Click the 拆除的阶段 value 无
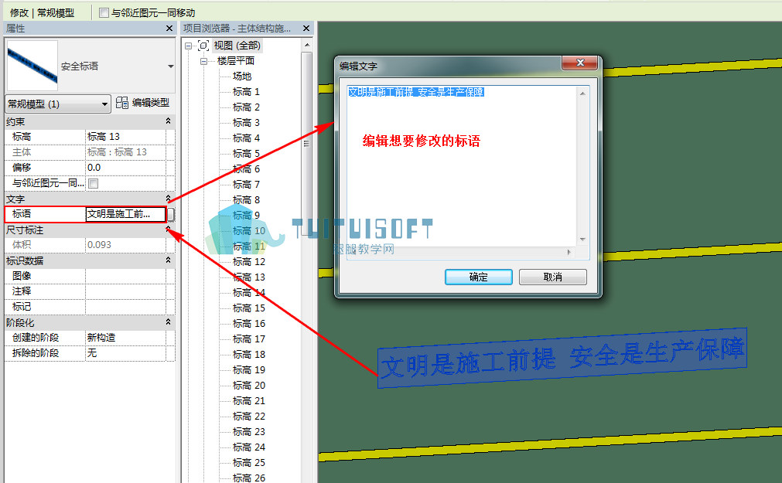782x483 pixels. [125, 353]
